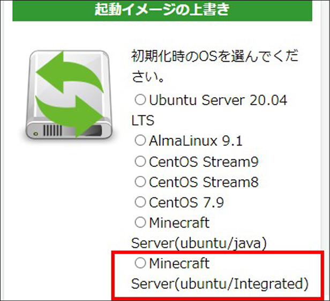This screenshot has width=330, height=301.
Task: Click the "CentOS Stream9" label text
Action: coord(204,161)
